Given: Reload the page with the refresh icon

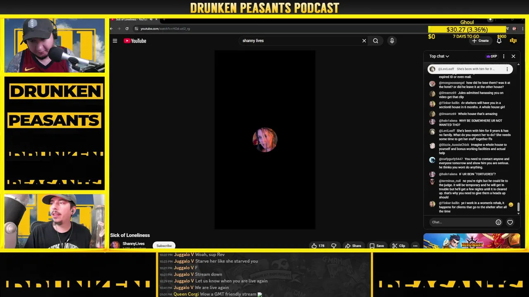Looking at the screenshot, I should (127, 28).
